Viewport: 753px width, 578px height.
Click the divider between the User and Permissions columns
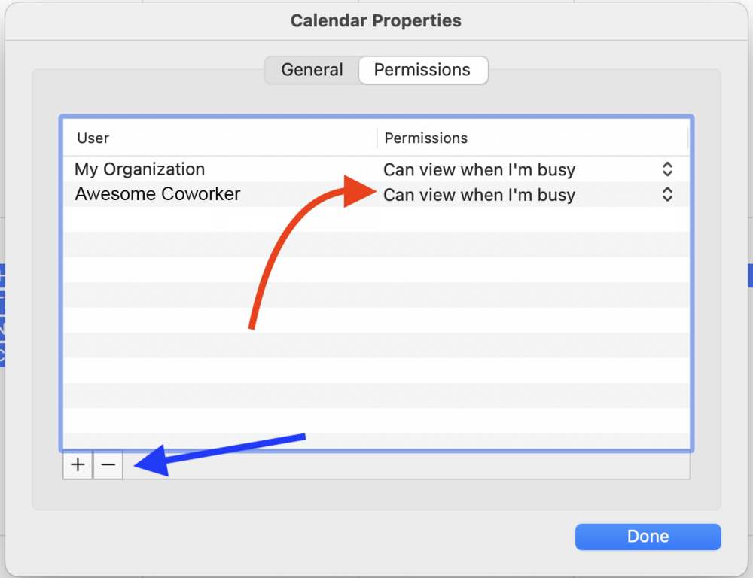[x=377, y=138]
